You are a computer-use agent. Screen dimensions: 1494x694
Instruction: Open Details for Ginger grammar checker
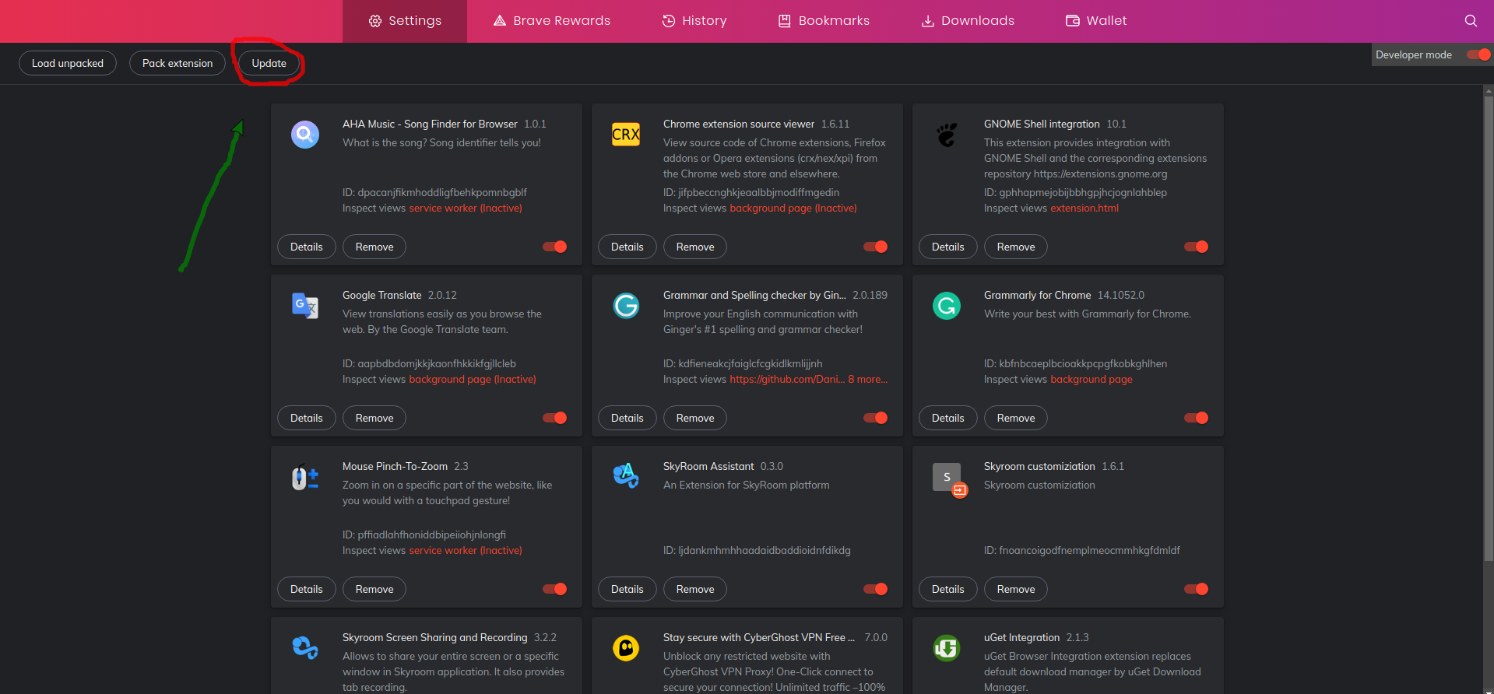(x=627, y=418)
